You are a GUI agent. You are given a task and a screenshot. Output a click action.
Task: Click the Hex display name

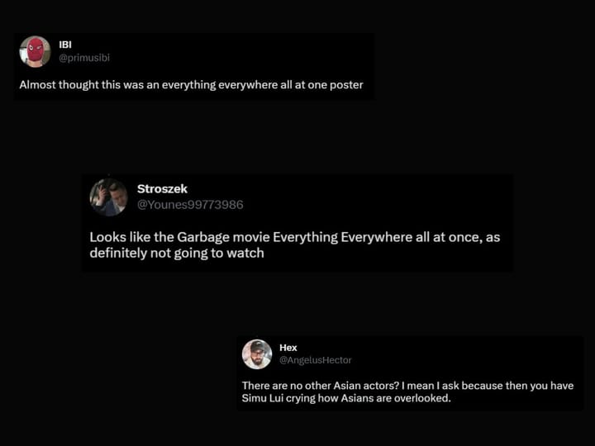tap(288, 348)
